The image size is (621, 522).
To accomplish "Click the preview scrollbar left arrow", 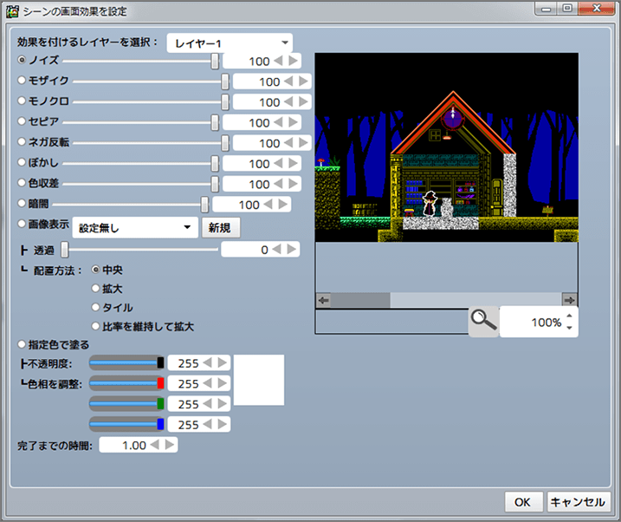I will tap(324, 300).
